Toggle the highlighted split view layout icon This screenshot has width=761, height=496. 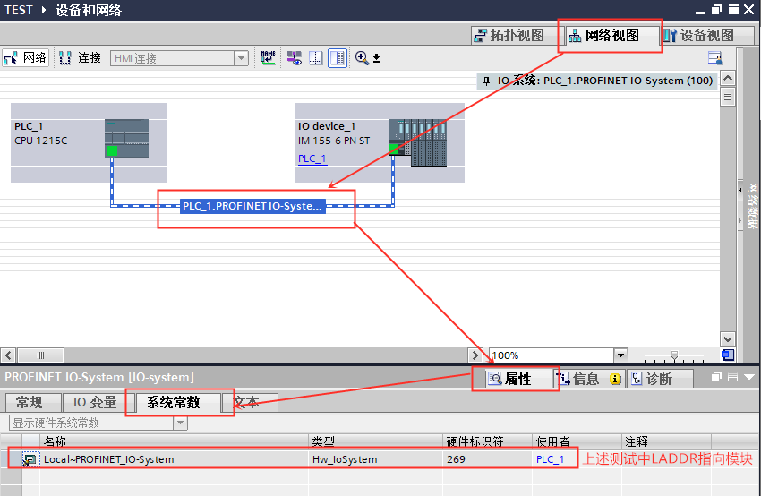338,58
